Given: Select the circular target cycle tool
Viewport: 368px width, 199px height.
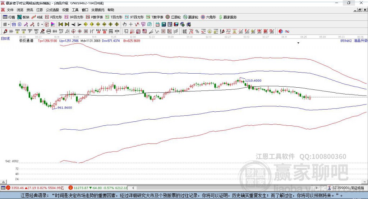Looking at the screenshot, I should (x=73, y=32).
